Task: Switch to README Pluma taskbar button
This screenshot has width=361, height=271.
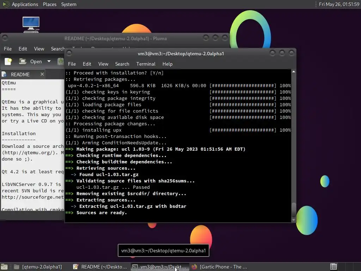Action: (x=100, y=267)
